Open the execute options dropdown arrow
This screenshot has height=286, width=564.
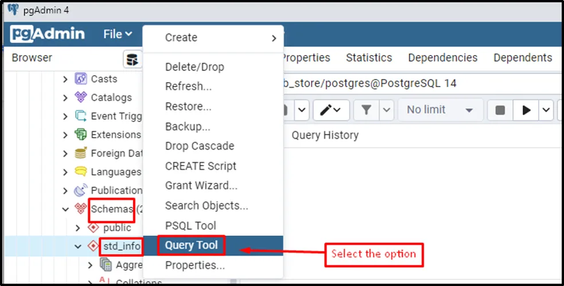click(546, 110)
